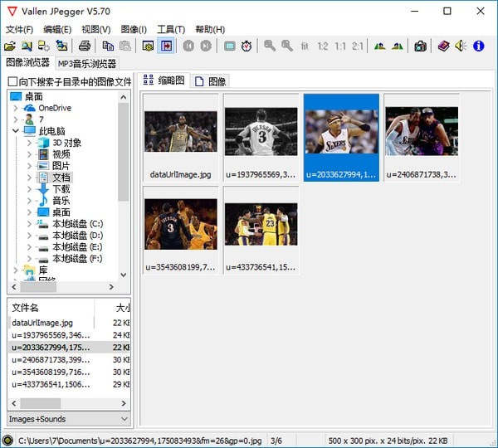Click the camera toolbar icon
The height and width of the screenshot is (448, 498).
(420, 46)
